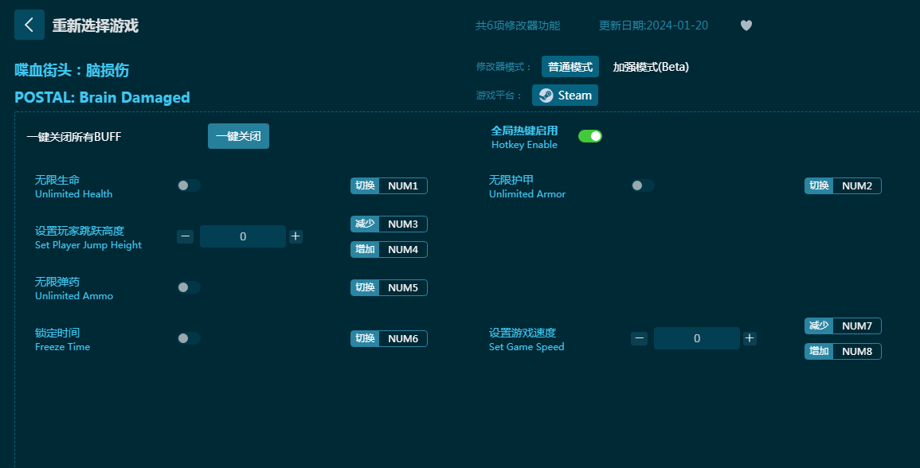
Task: Focus the jump height value field
Action: click(243, 236)
